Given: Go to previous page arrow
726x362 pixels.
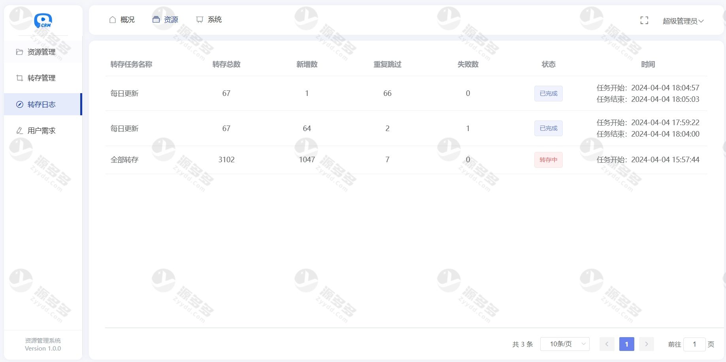Looking at the screenshot, I should click(607, 344).
